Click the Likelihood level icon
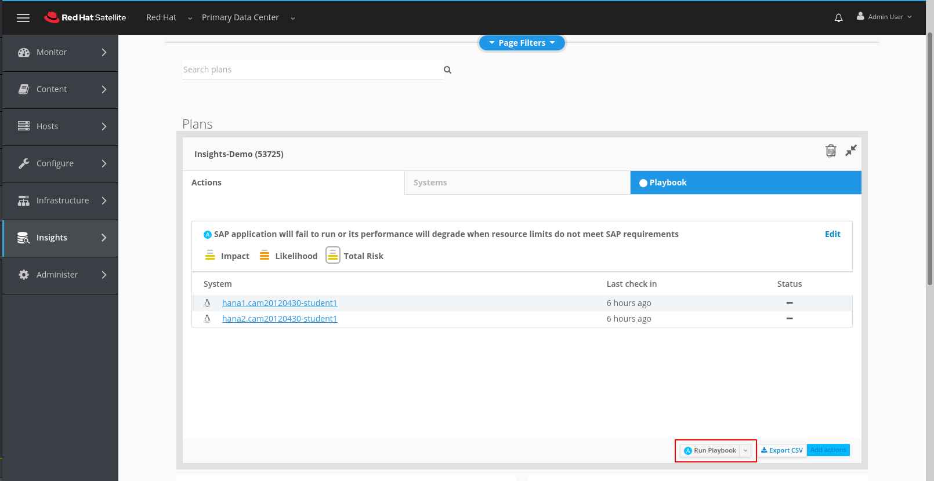The height and width of the screenshot is (481, 934). tap(265, 256)
